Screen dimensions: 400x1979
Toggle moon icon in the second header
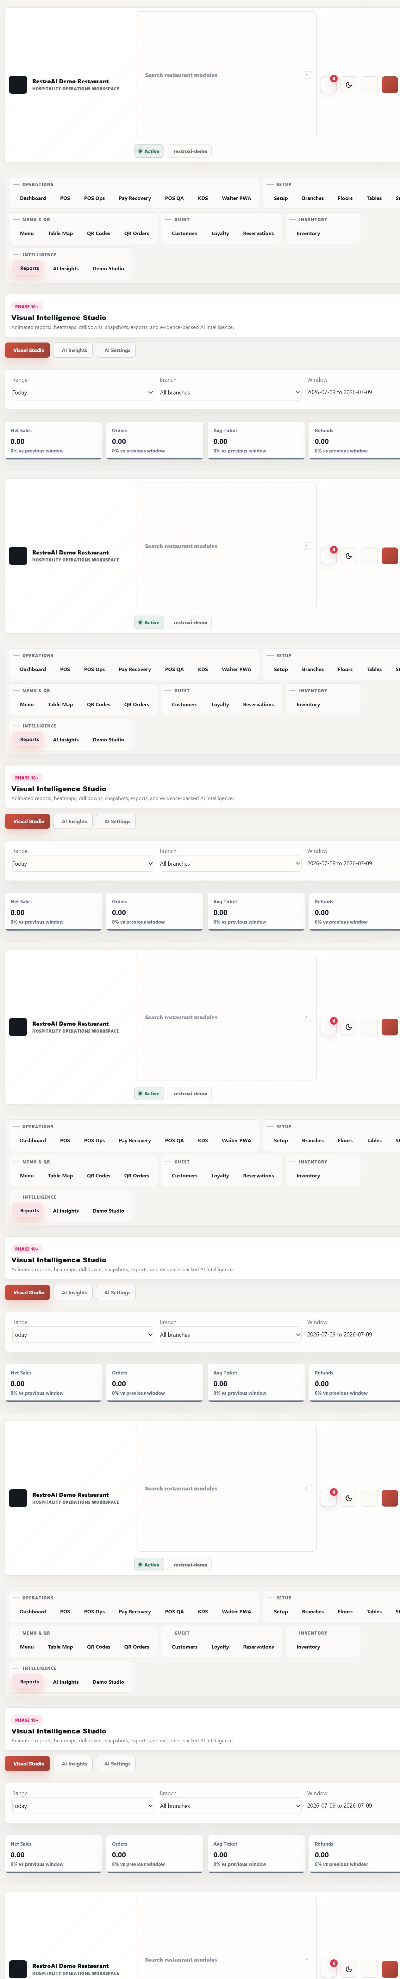pyautogui.click(x=348, y=555)
